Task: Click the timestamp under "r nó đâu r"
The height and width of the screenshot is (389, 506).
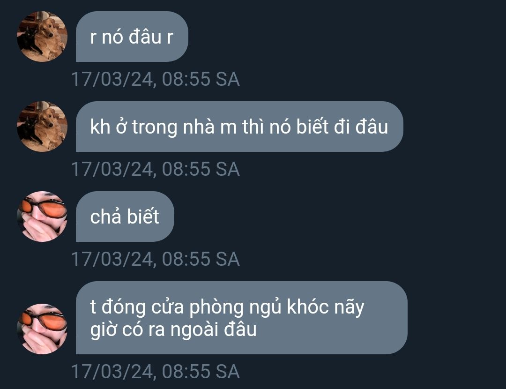Action: (155, 79)
